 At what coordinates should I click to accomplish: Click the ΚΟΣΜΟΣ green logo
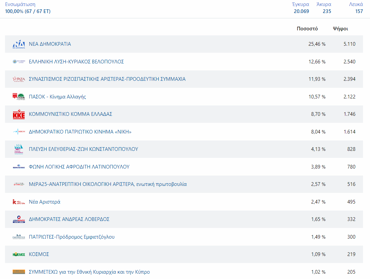click(19, 254)
